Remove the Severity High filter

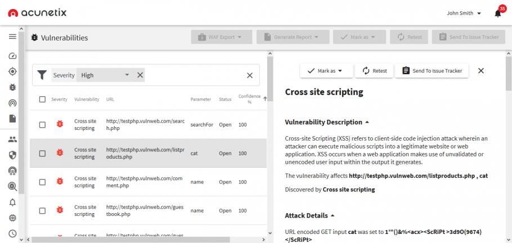(x=140, y=75)
